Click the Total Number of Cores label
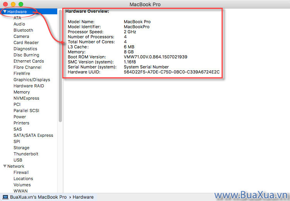Image resolution: width=290 pixels, height=201 pixels. [x=91, y=42]
